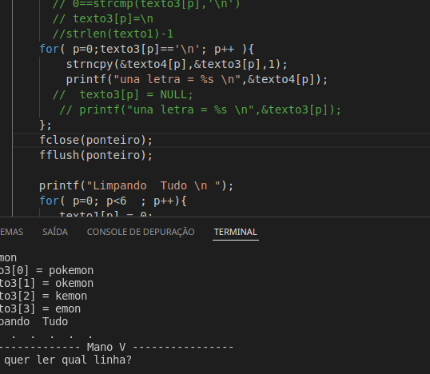The width and height of the screenshot is (430, 374).
Task: Click the closing }; line of the loop
Action: 46,125
